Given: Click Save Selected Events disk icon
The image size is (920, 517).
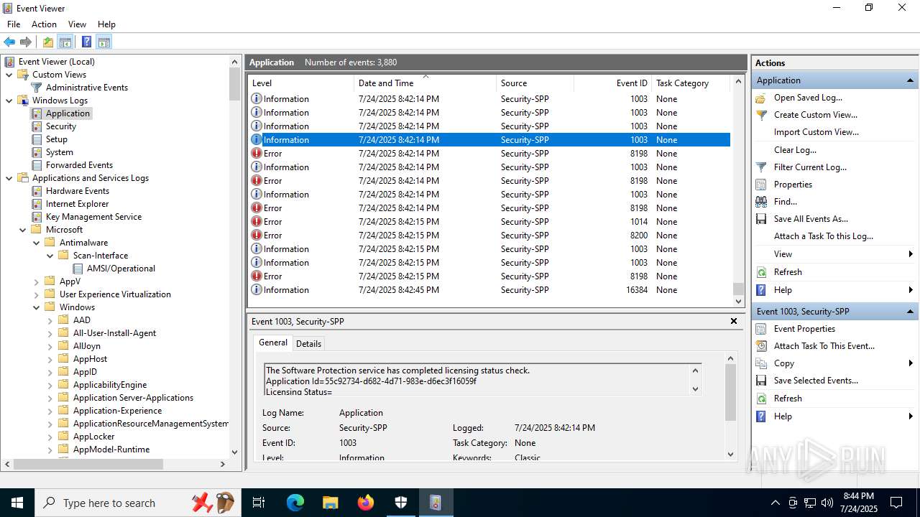Looking at the screenshot, I should coord(761,381).
